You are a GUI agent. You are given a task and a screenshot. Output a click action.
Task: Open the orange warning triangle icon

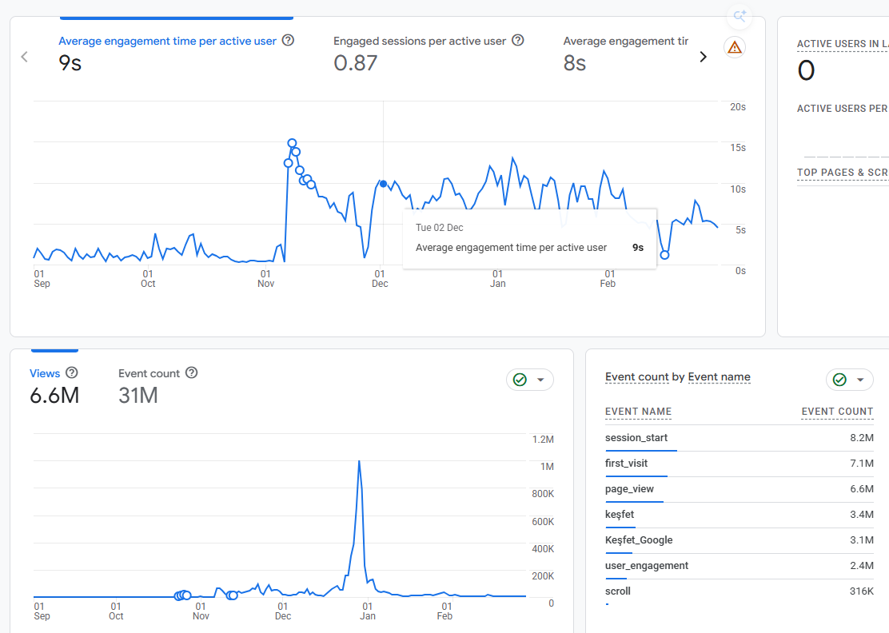point(735,47)
